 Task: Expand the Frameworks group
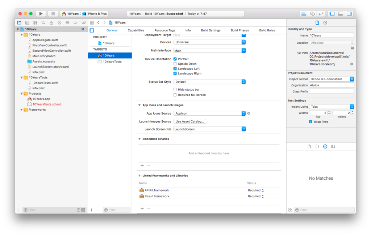pos(21,110)
